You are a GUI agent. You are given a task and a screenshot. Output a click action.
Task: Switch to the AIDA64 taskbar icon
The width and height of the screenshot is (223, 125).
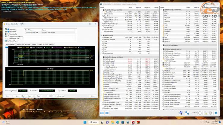133,122
